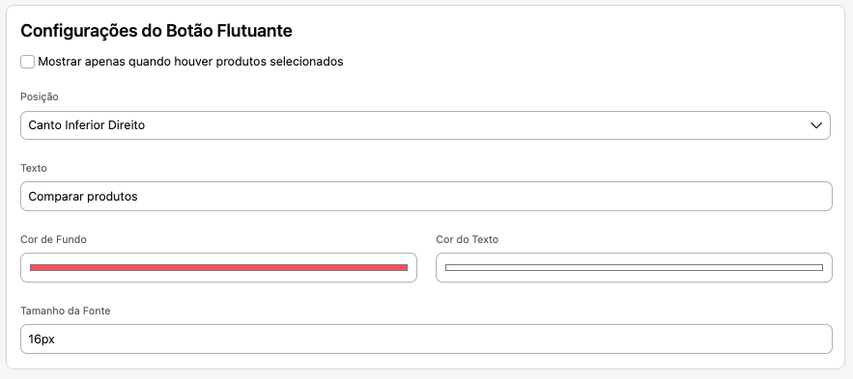Click the 'Cor do Texto' label
The image size is (853, 379).
(468, 239)
